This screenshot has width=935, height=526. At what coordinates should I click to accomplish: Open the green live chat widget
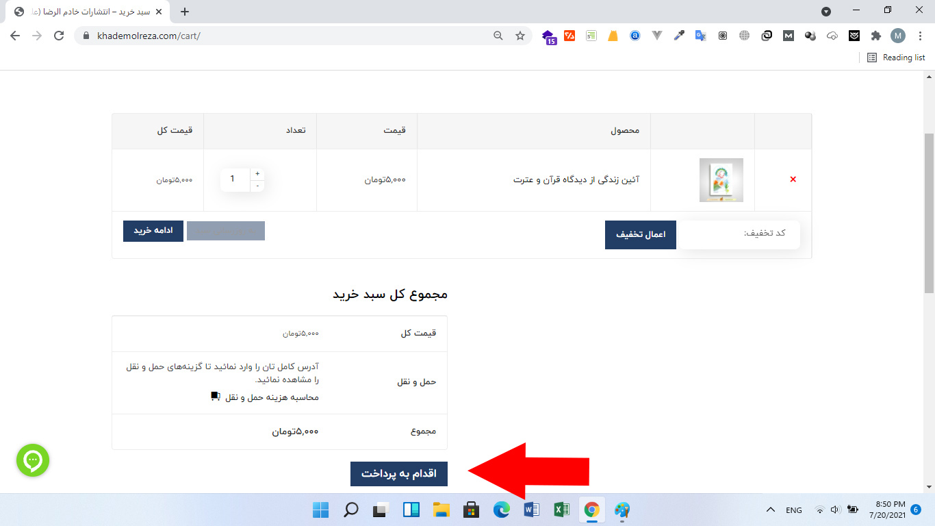[32, 460]
